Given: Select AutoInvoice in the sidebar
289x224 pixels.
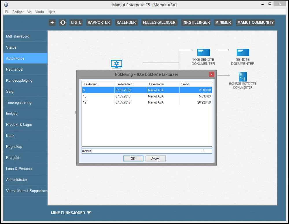Looking at the screenshot, I should tap(25, 58).
